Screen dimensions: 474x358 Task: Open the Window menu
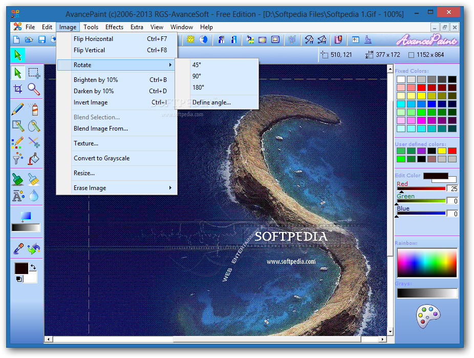[x=181, y=27]
